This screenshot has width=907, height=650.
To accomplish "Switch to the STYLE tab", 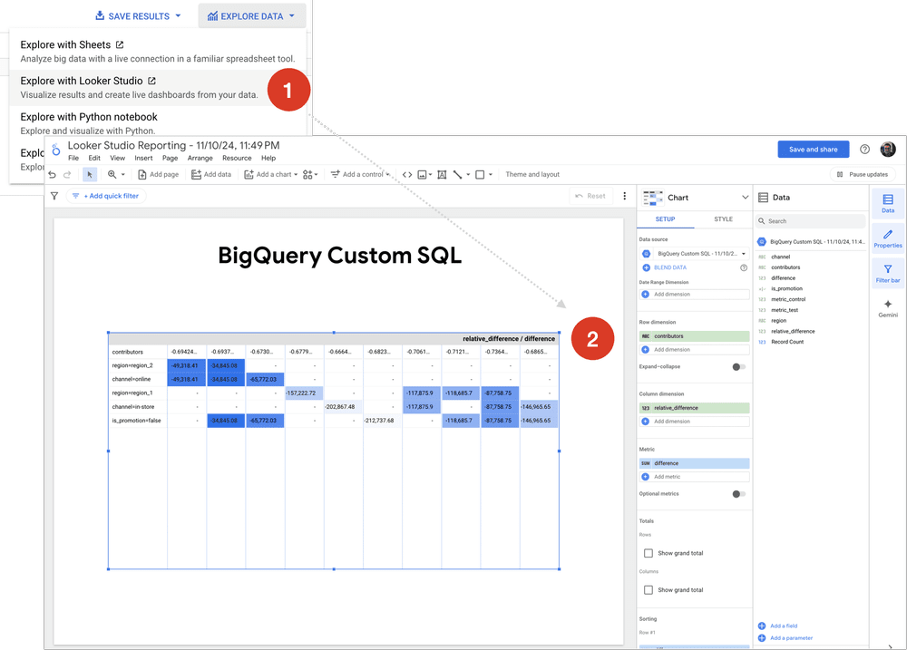I will tap(723, 219).
